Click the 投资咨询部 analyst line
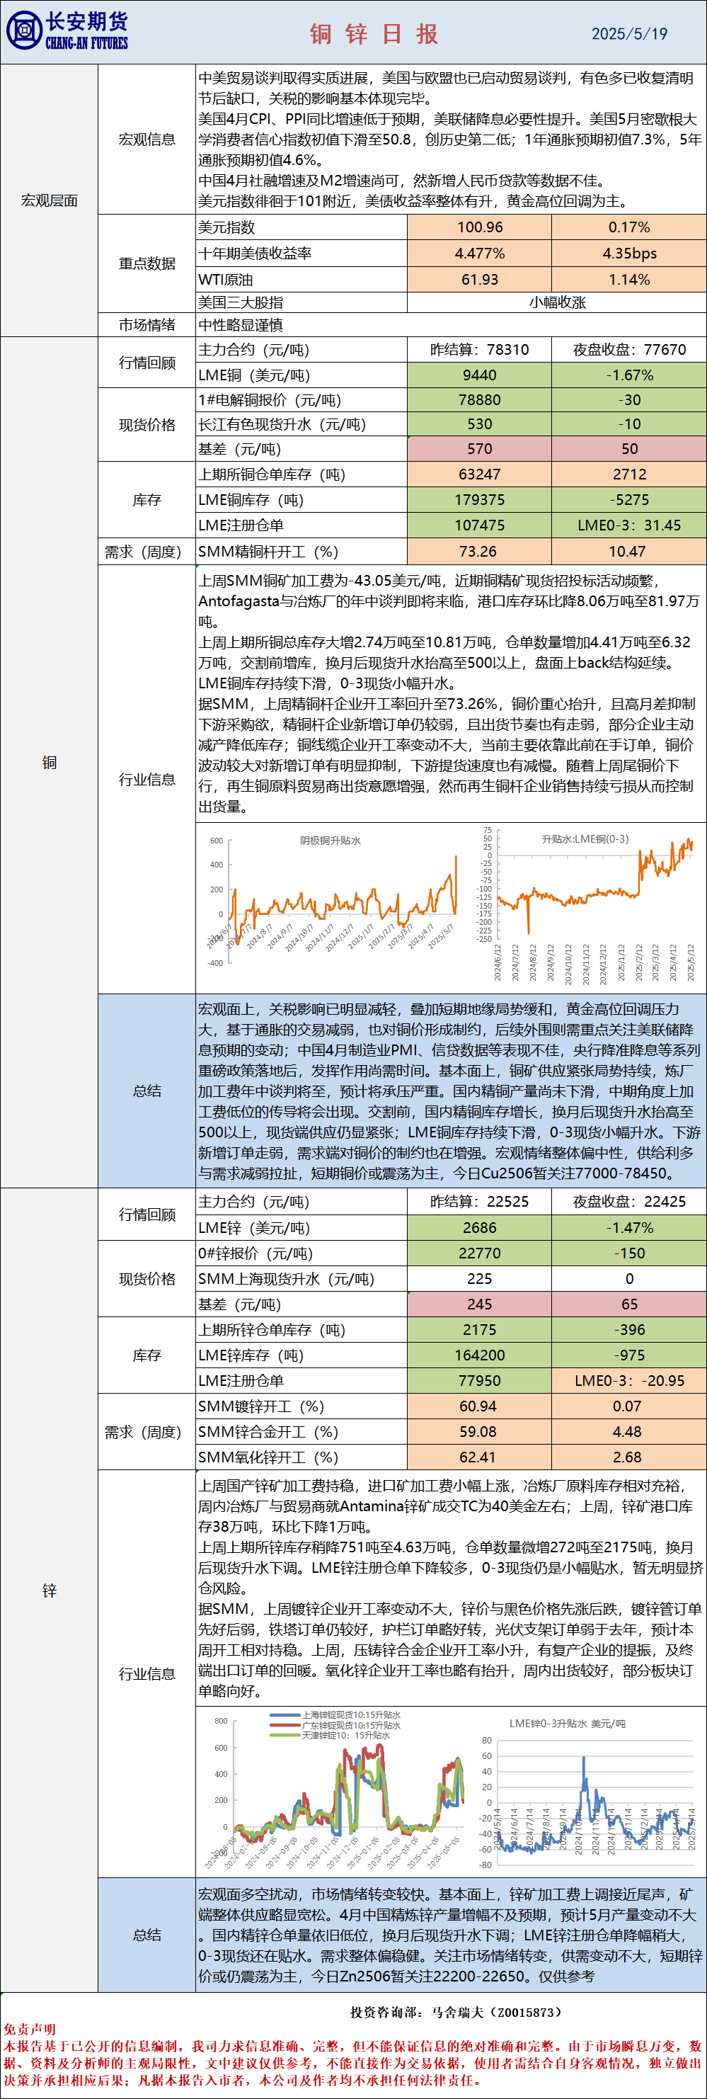707x2099 pixels. pos(456,2012)
